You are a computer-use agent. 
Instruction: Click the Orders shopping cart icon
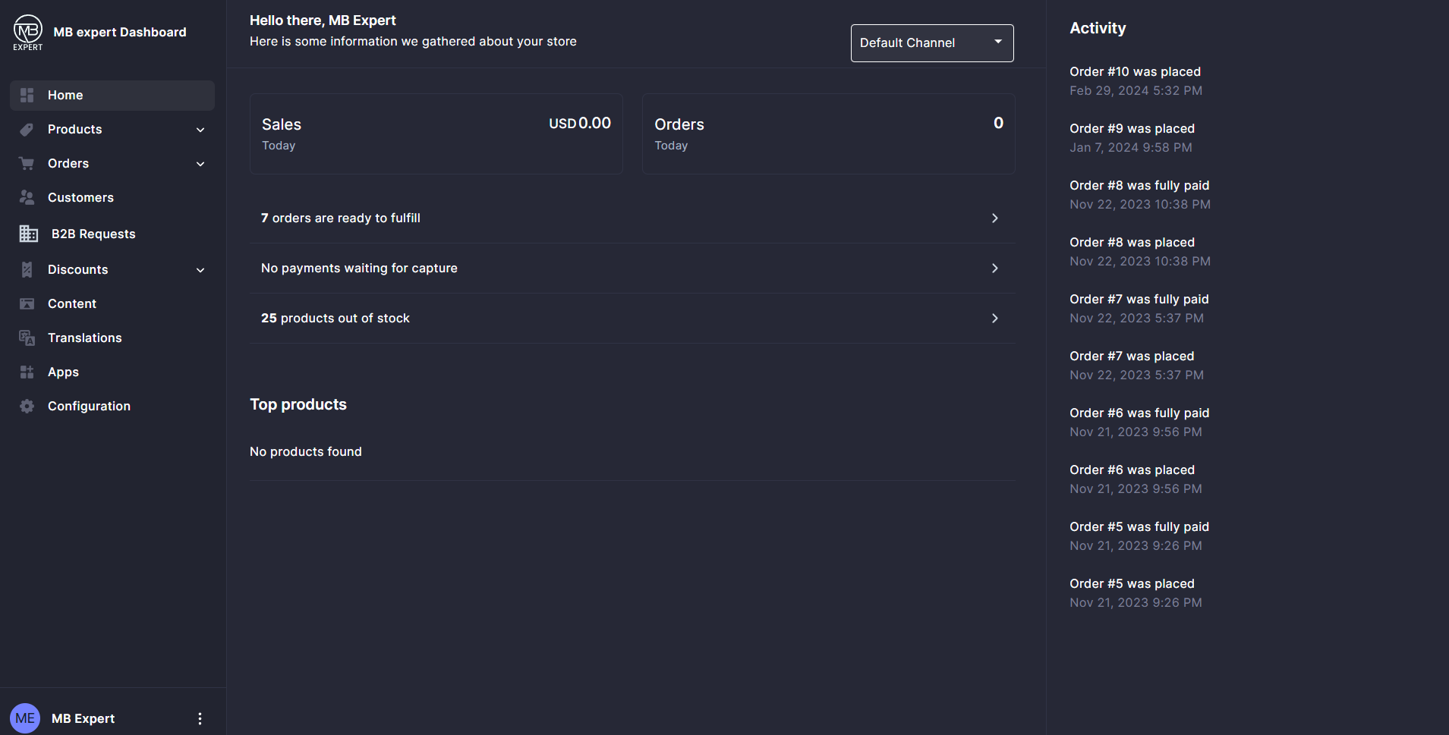pos(27,163)
